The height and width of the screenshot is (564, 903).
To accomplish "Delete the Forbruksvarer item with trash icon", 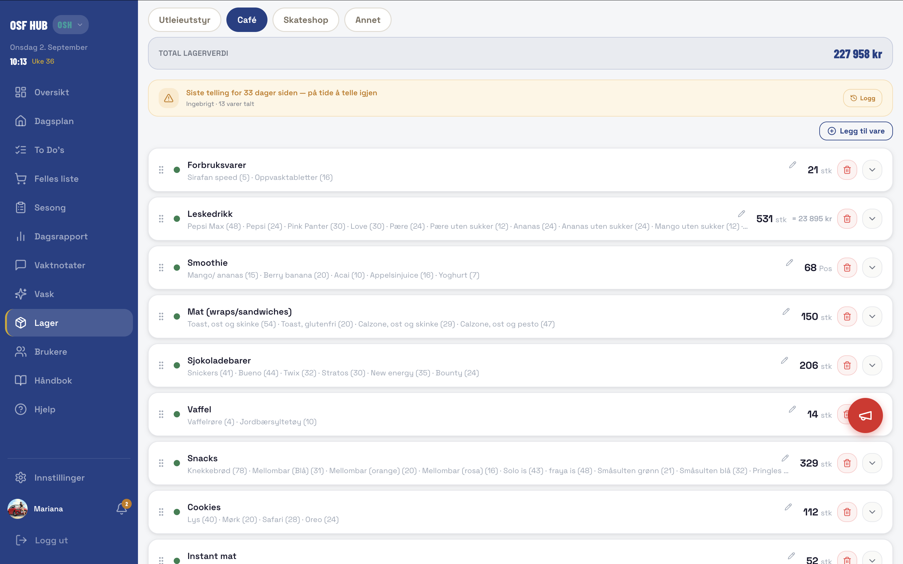I will click(x=847, y=170).
